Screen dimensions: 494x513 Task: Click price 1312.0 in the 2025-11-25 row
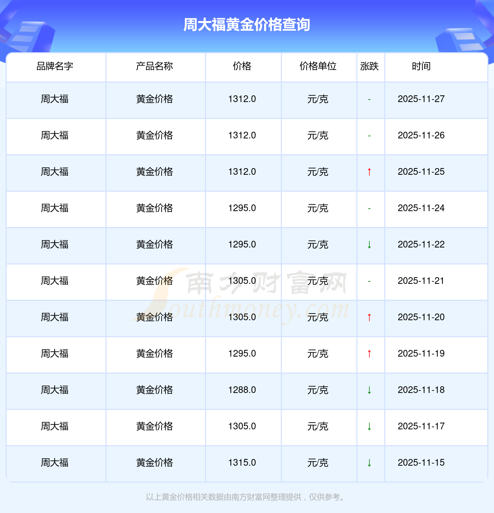pyautogui.click(x=242, y=172)
